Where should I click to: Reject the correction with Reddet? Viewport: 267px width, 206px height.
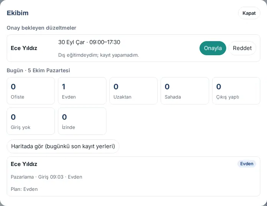tap(242, 48)
